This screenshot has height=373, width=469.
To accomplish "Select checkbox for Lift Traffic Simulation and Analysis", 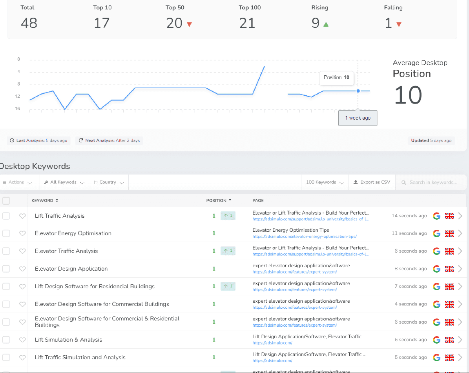I will pos(6,357).
